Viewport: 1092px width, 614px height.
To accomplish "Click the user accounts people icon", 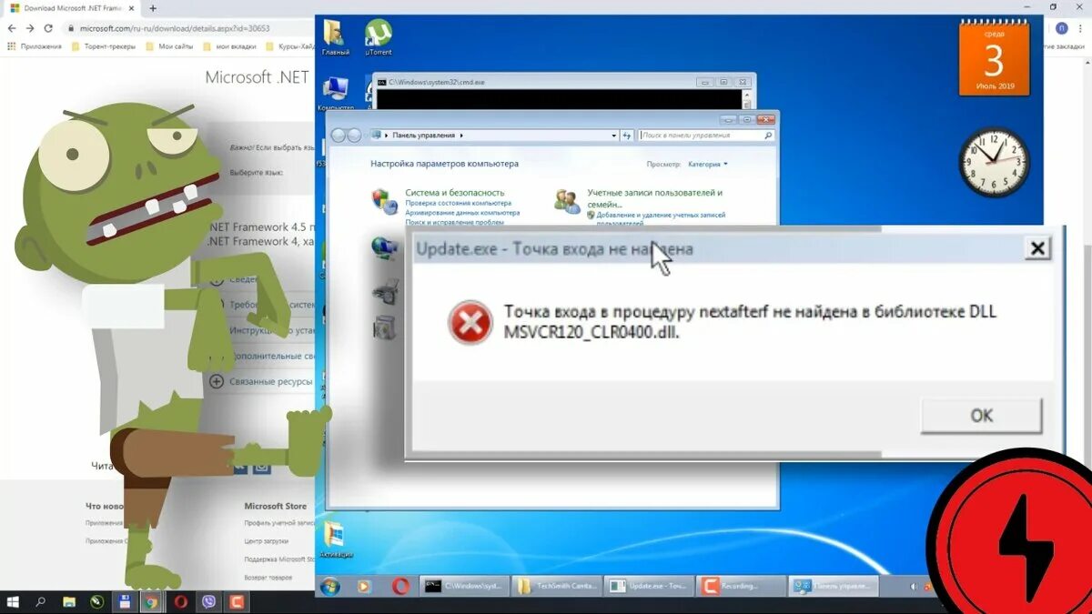I will pyautogui.click(x=567, y=201).
